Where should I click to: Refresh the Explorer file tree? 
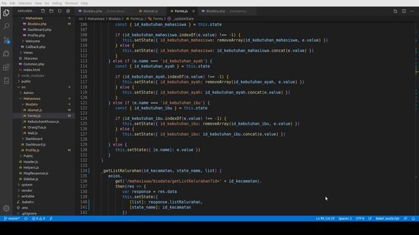pos(60,11)
